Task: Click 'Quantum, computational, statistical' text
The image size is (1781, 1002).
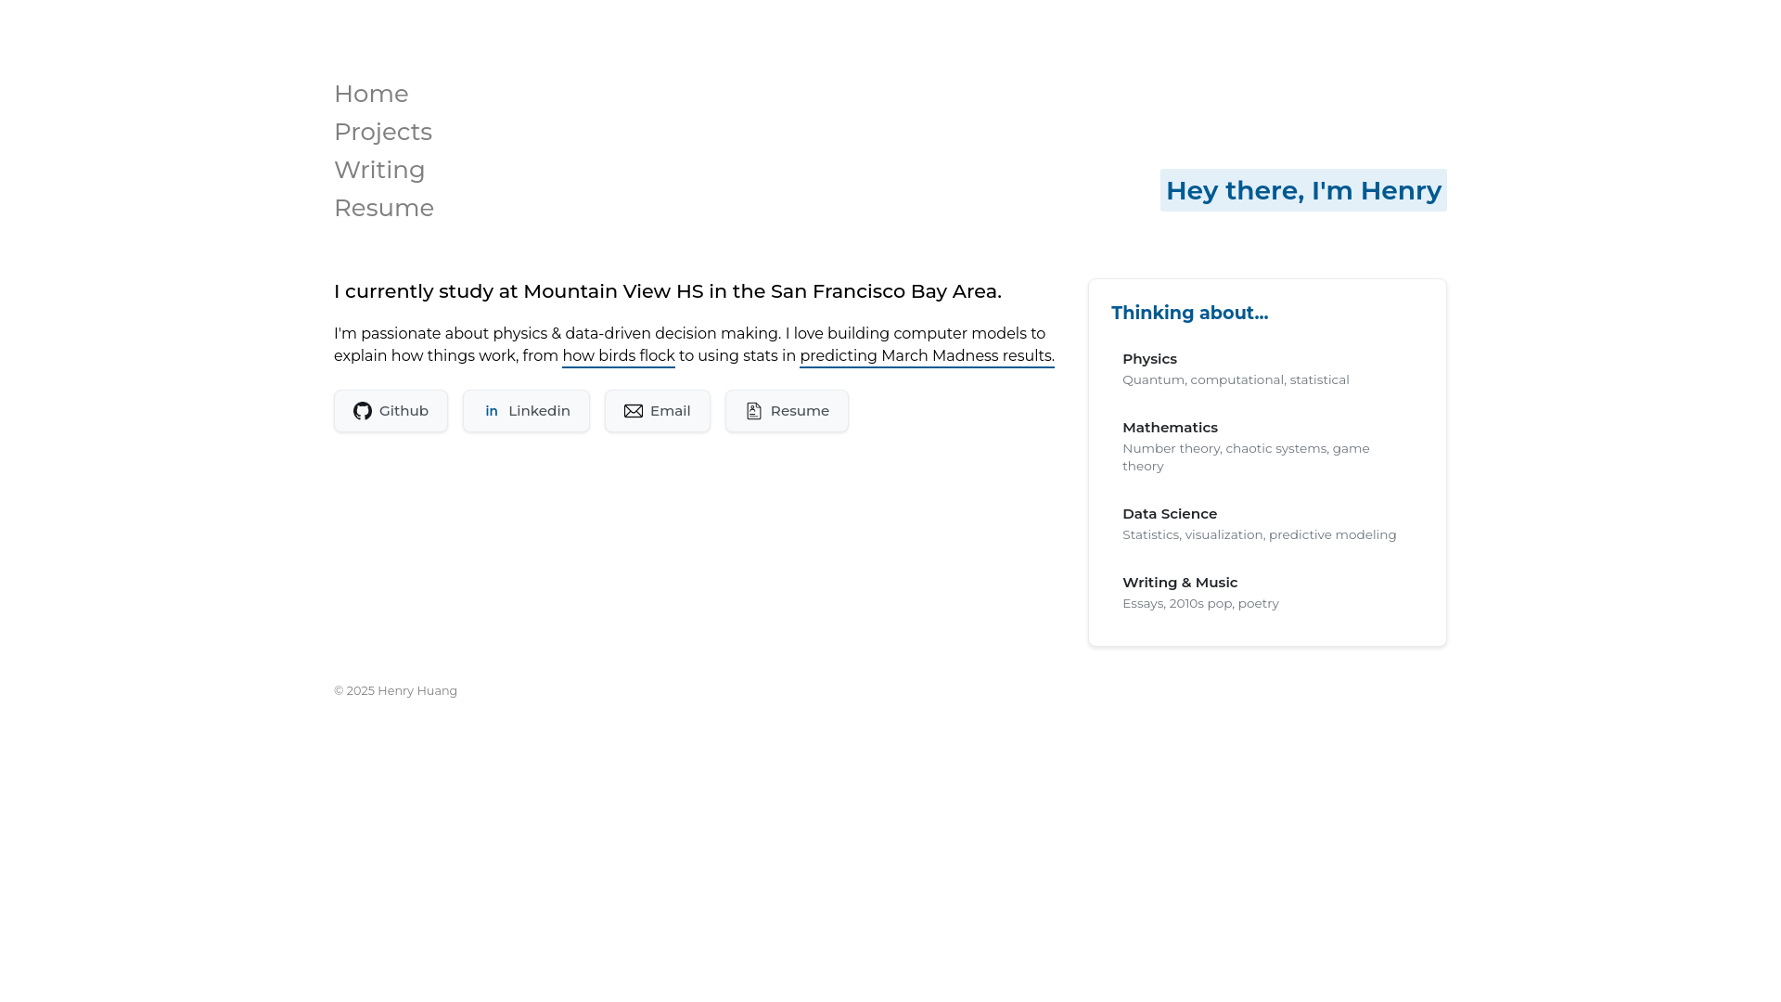Action: [x=1236, y=379]
